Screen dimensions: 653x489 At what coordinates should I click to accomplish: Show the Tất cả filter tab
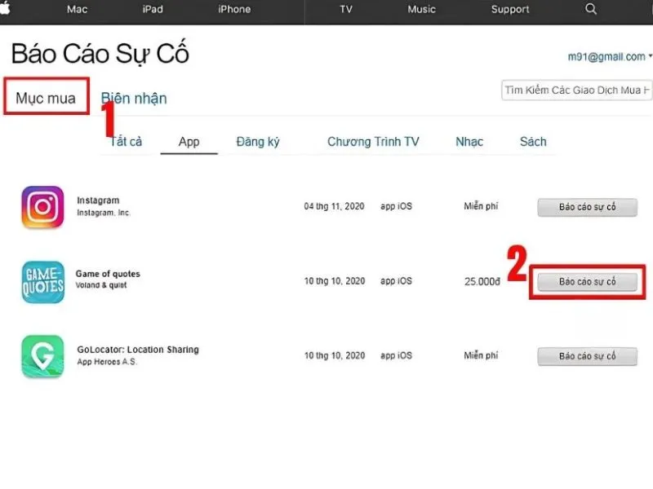pos(126,141)
